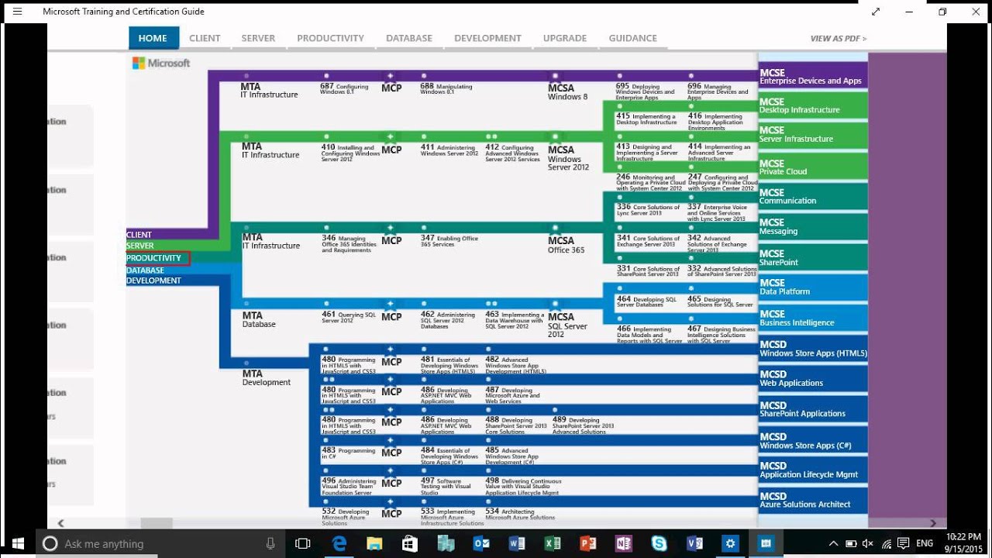The image size is (992, 558).
Task: Click MCSA Windows Server 2012 certification
Action: (569, 157)
